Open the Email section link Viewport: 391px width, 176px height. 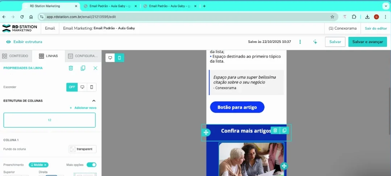(x=50, y=28)
